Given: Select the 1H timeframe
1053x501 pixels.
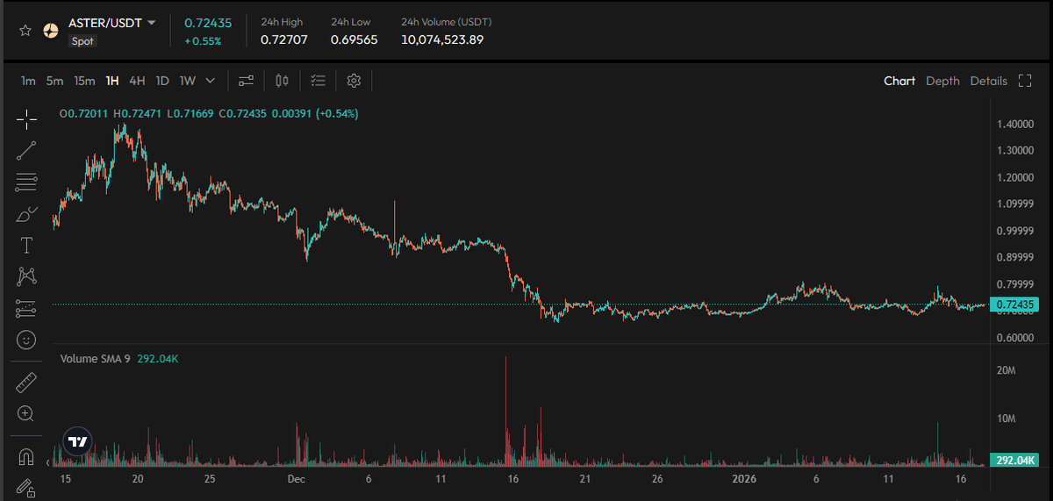Looking at the screenshot, I should pos(112,81).
